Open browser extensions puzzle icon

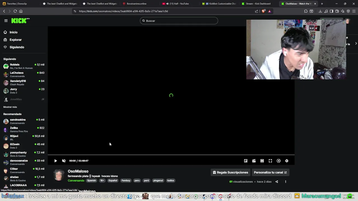306,11
